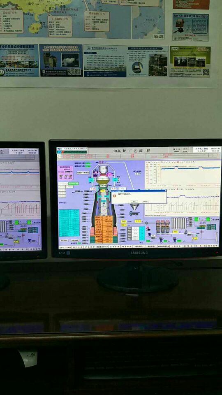Open the first tab in the bottom navigation bar
This screenshot has width=222, height=395.
[x=65, y=247]
